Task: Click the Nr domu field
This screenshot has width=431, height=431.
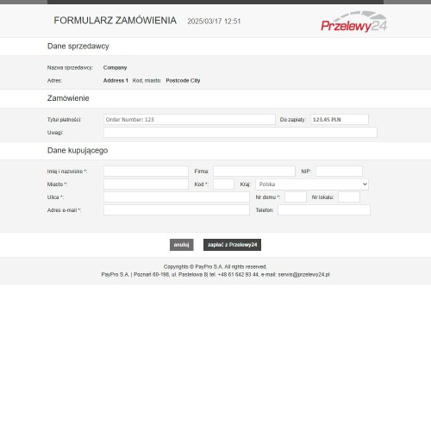Action: tap(296, 197)
